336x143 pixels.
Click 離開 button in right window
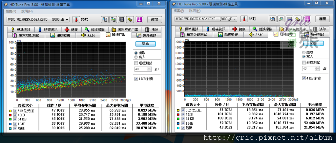(322, 19)
